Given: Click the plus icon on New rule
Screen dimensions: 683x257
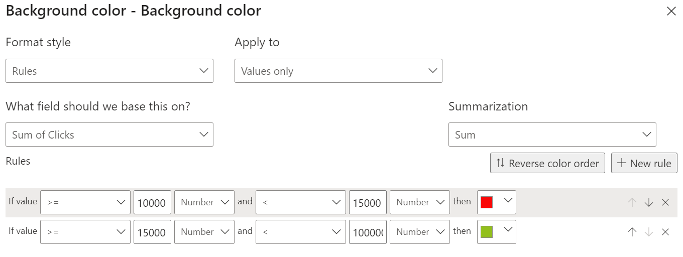Looking at the screenshot, I should [622, 163].
